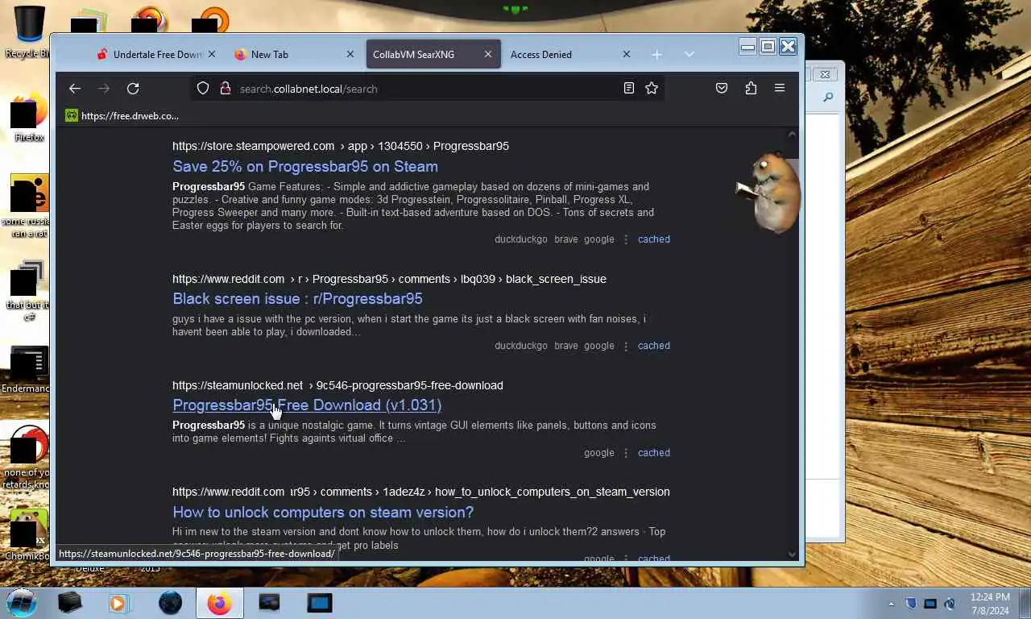Click the hamster reading book image
1031x619 pixels.
pos(768,192)
